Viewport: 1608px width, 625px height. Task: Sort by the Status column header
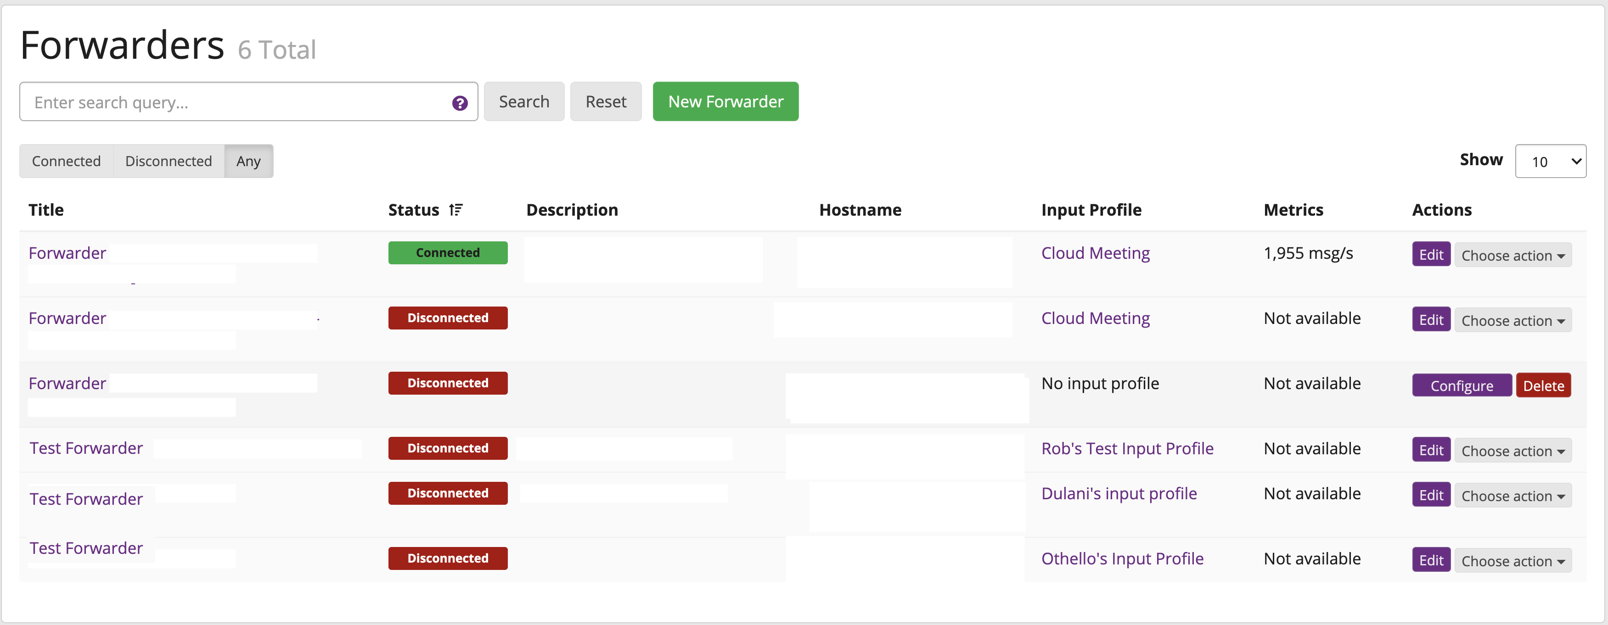tap(413, 210)
